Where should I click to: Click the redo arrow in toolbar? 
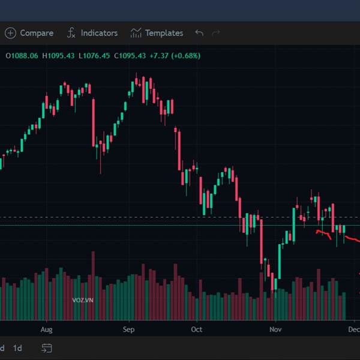pos(216,33)
